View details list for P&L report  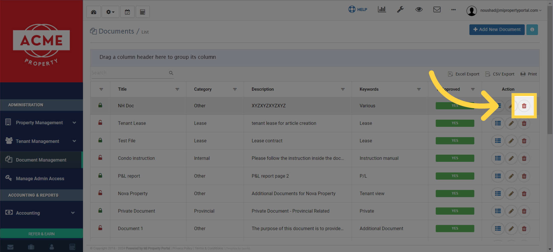coord(498,176)
